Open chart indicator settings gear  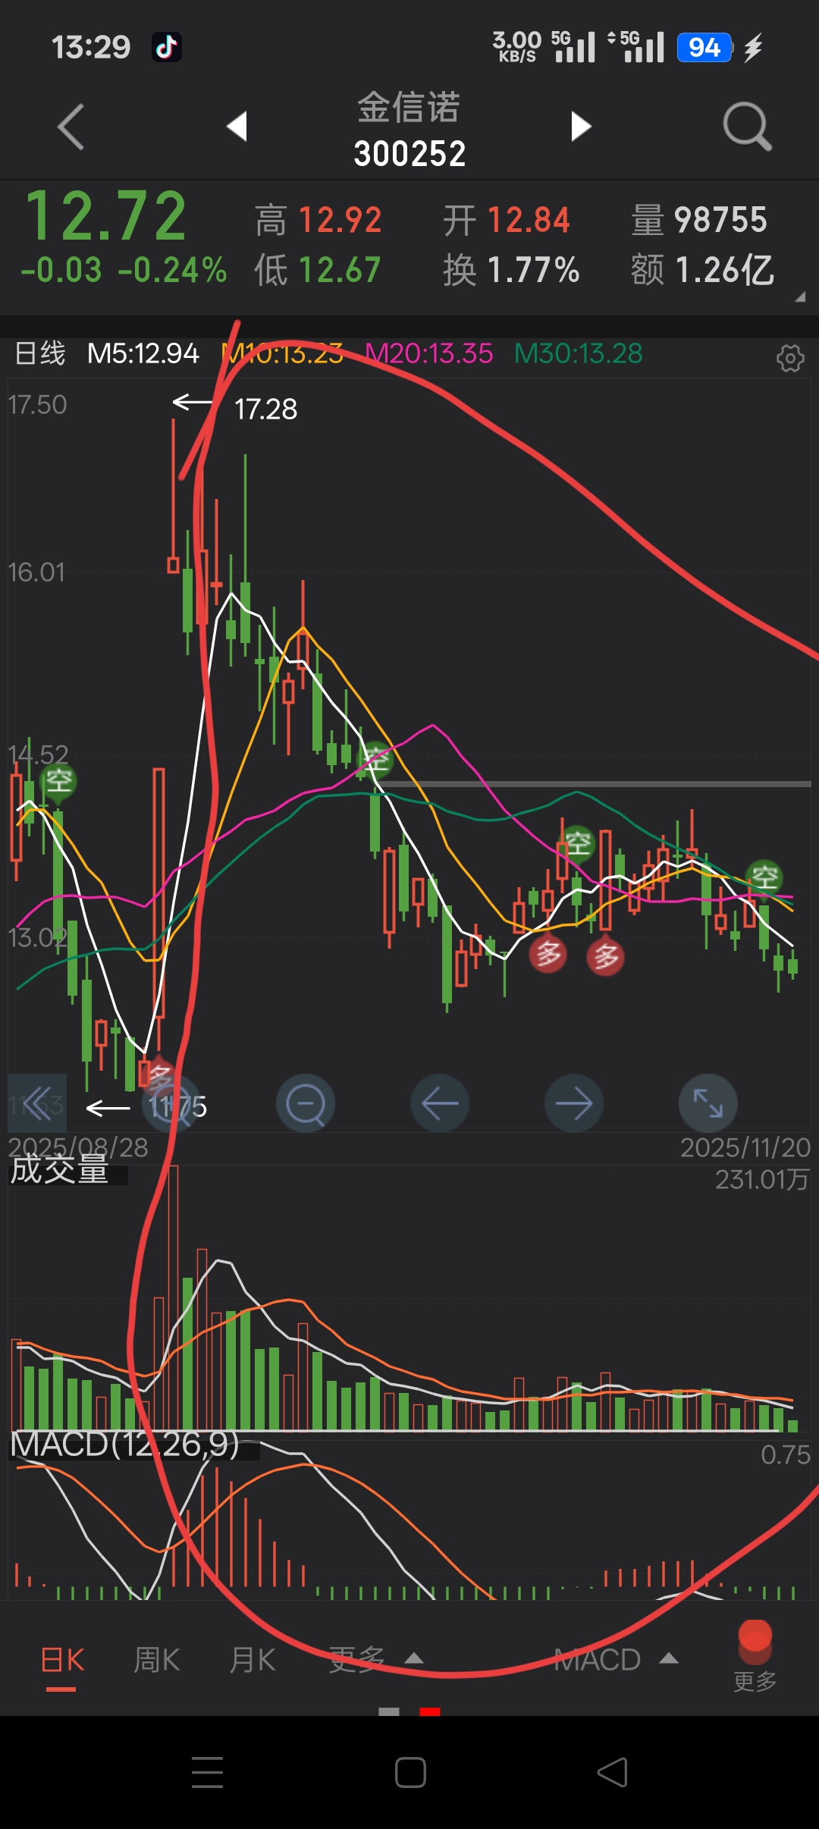point(790,357)
